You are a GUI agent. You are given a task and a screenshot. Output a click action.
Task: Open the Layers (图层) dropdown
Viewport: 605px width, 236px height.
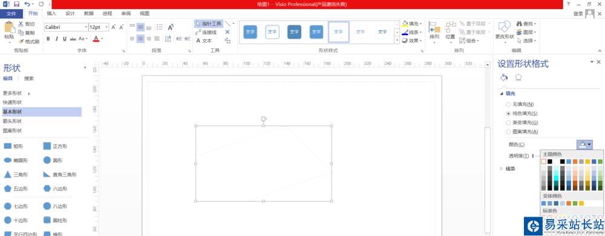pos(526,33)
